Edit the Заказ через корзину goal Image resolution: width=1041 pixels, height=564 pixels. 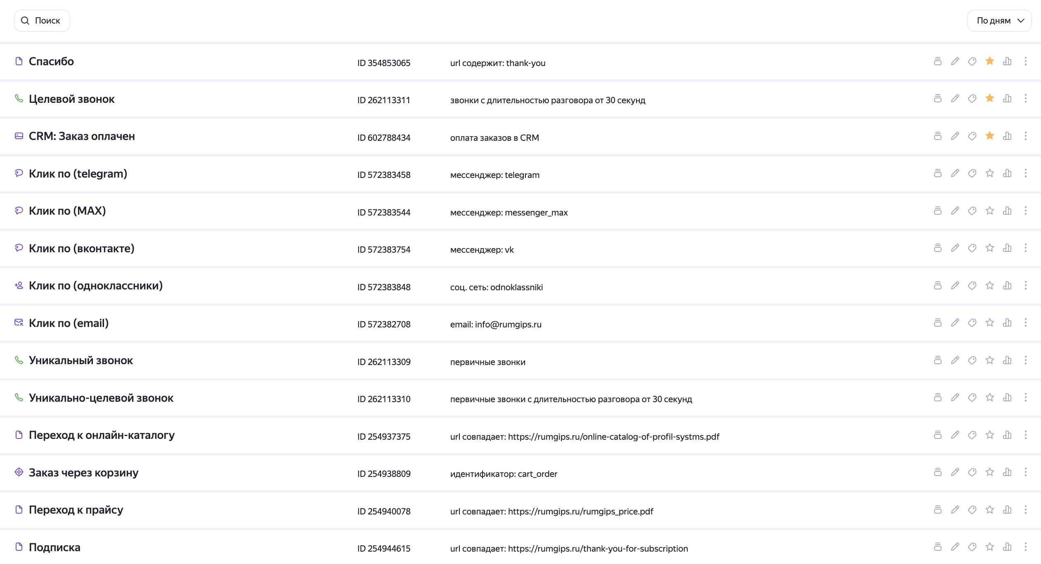point(955,472)
